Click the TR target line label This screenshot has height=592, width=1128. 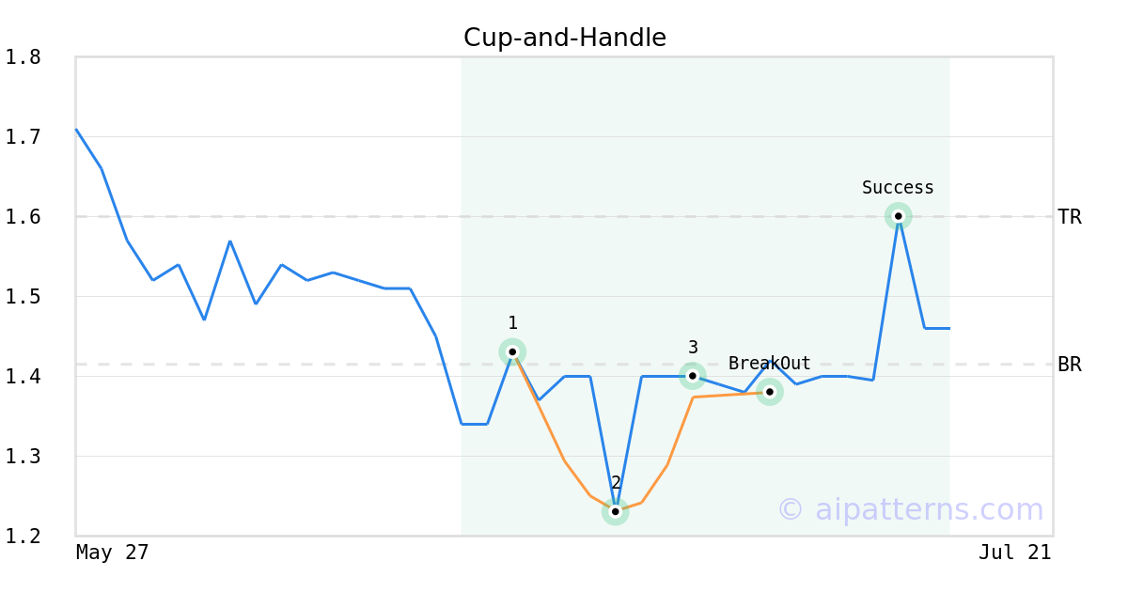pos(1070,217)
